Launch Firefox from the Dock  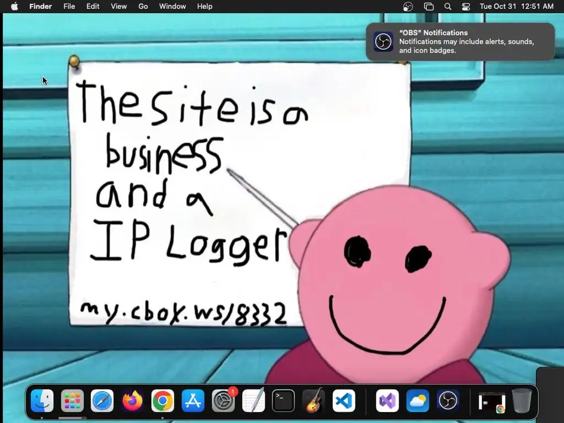[132, 401]
